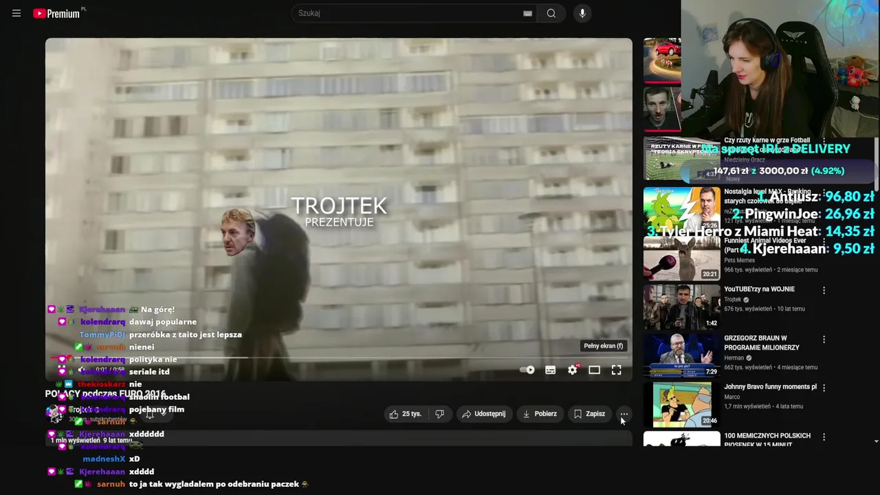Share video via Udostępnij button

click(484, 414)
